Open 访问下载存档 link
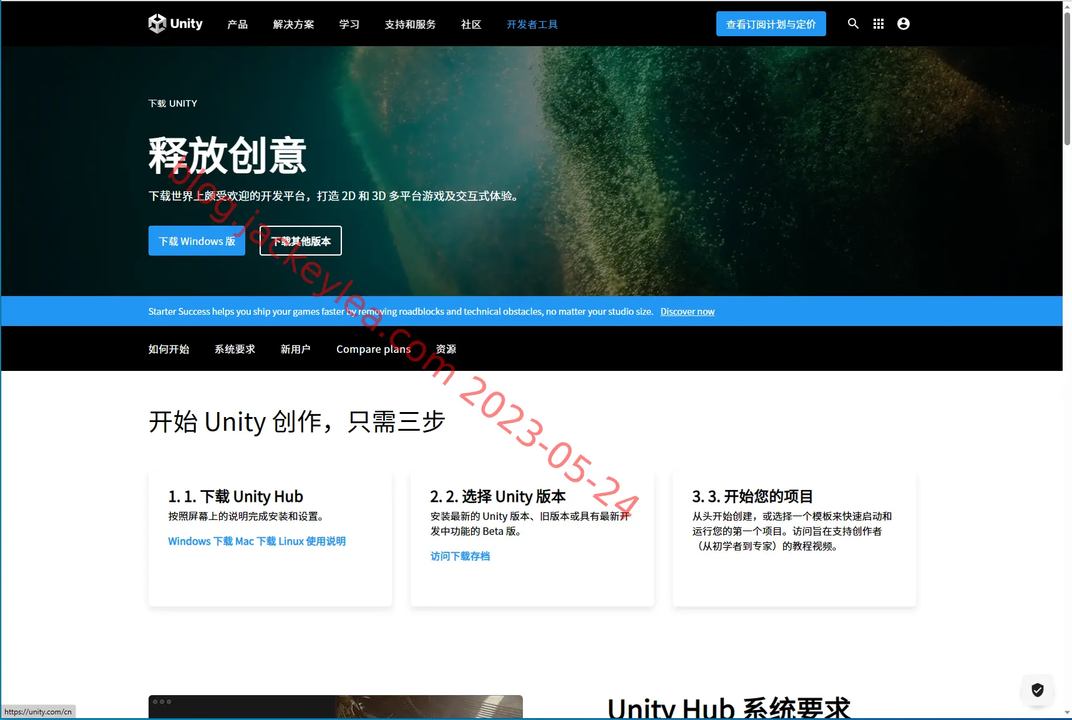The image size is (1072, 720). click(460, 556)
